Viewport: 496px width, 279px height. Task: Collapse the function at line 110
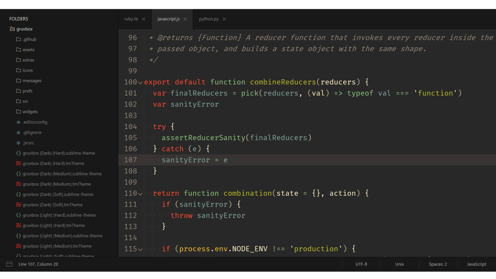pyautogui.click(x=140, y=194)
